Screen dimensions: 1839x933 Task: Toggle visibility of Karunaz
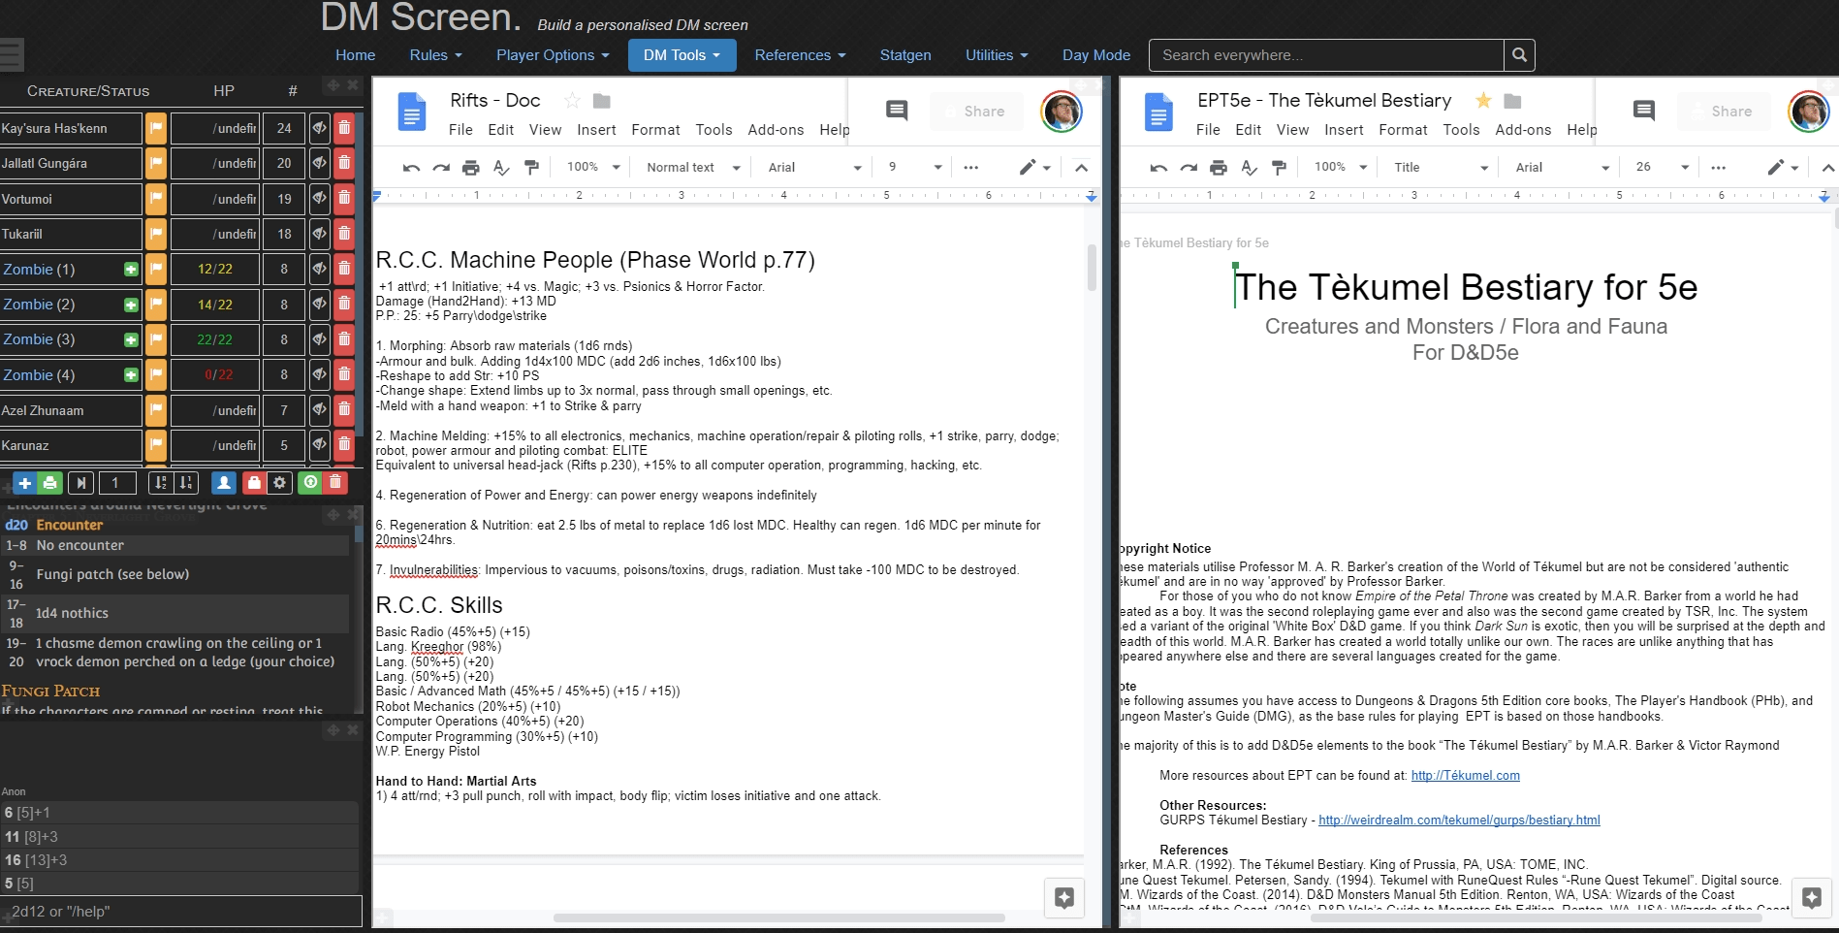click(x=319, y=445)
